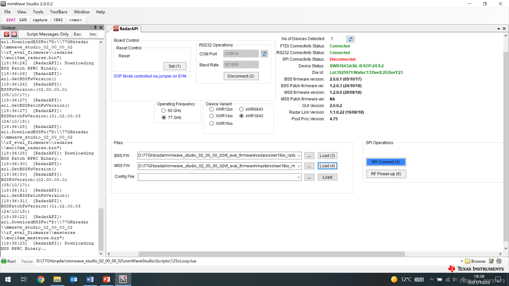Click RF Power-up (6) button
Image resolution: width=509 pixels, height=286 pixels.
386,174
